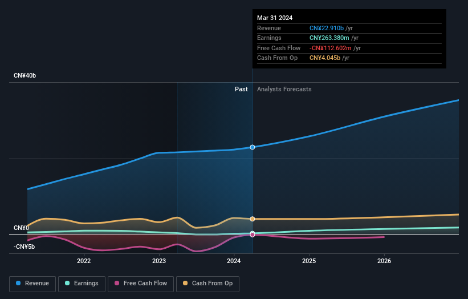
Task: Click the 2024 x-axis label
Action: click(234, 261)
